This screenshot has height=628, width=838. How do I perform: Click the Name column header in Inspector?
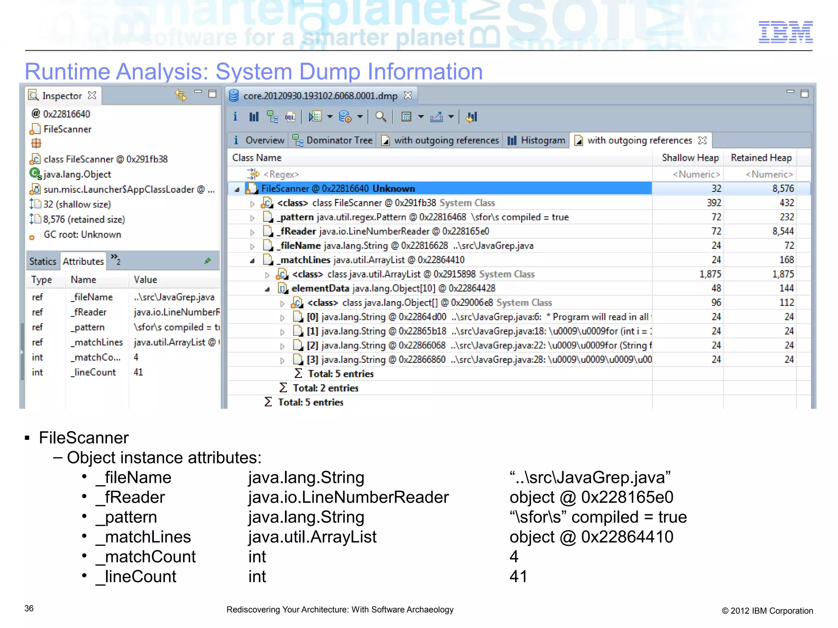click(97, 280)
